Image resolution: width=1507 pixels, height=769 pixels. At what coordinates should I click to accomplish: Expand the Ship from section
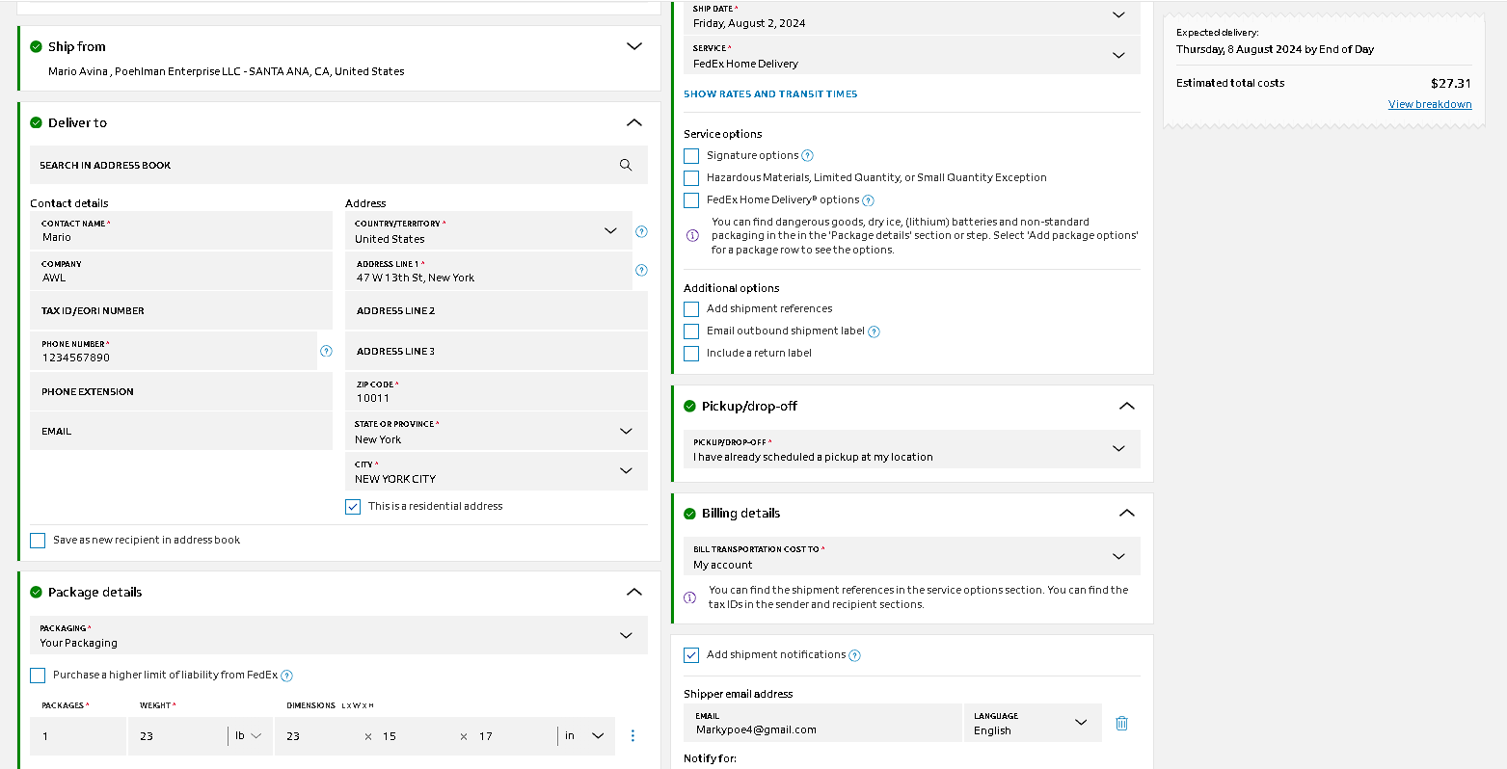coord(633,46)
